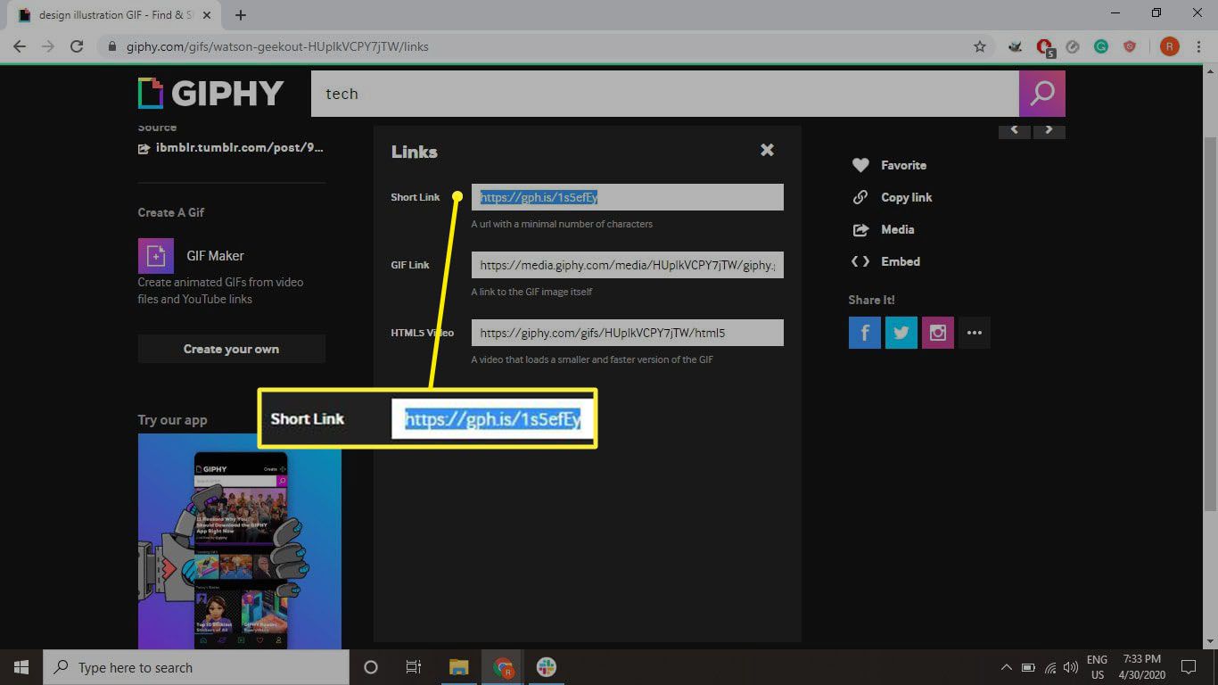Image resolution: width=1218 pixels, height=685 pixels.
Task: Click the red extension icon with badge 5
Action: 1045,47
